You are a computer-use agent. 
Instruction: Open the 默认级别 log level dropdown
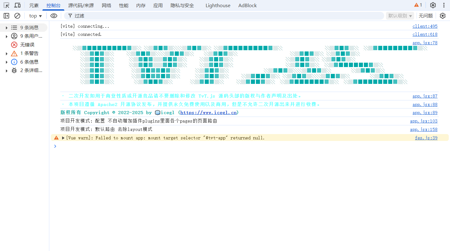click(400, 16)
